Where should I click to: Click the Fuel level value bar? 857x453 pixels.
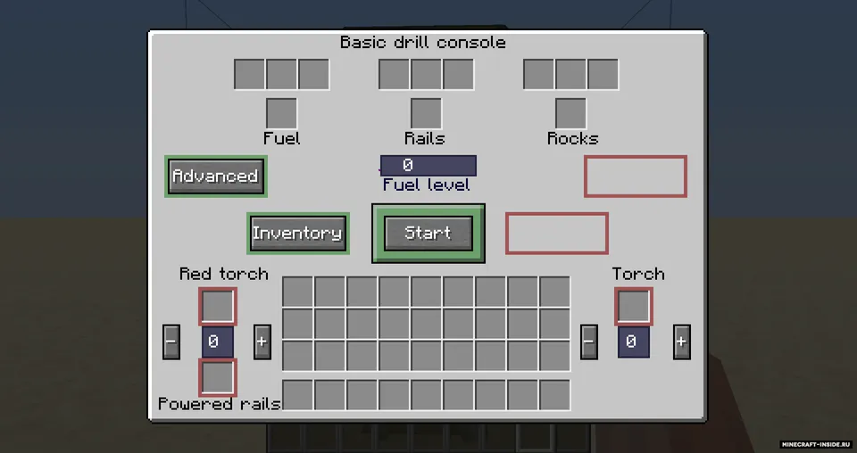(x=428, y=165)
